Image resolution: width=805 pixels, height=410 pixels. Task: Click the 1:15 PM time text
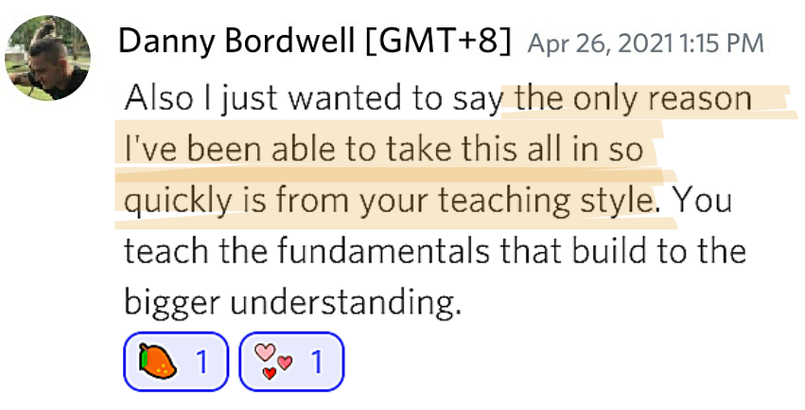(x=722, y=43)
